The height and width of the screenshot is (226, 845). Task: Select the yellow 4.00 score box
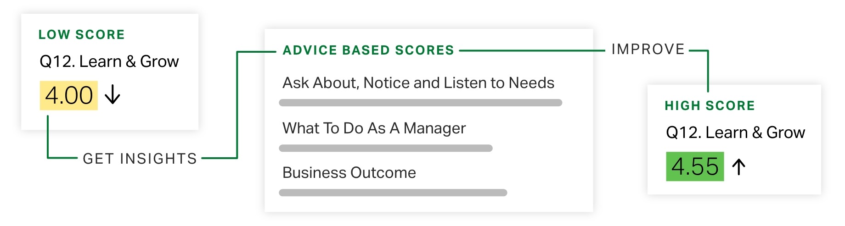pos(69,95)
